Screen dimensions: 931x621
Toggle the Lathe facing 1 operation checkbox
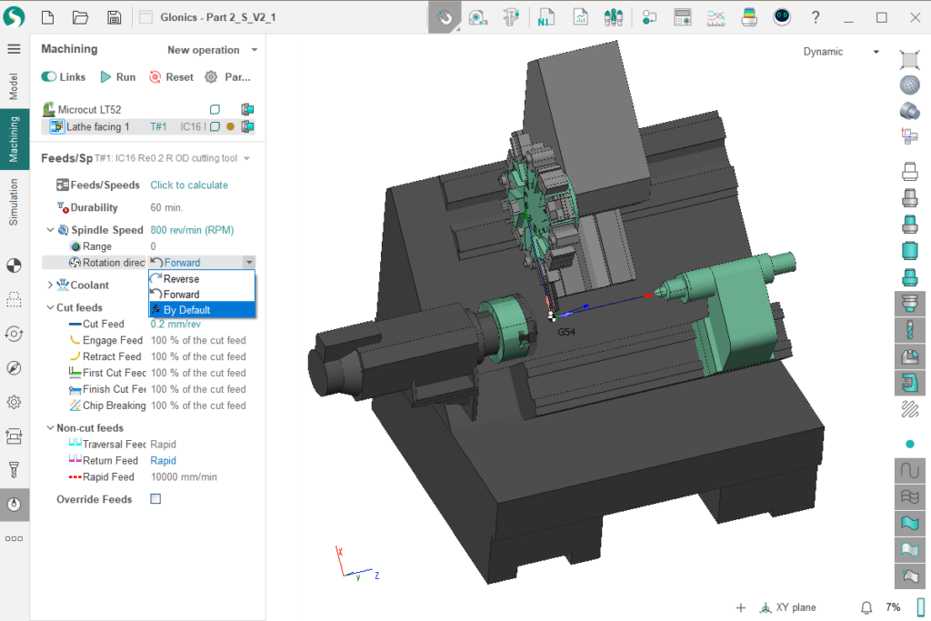215,127
